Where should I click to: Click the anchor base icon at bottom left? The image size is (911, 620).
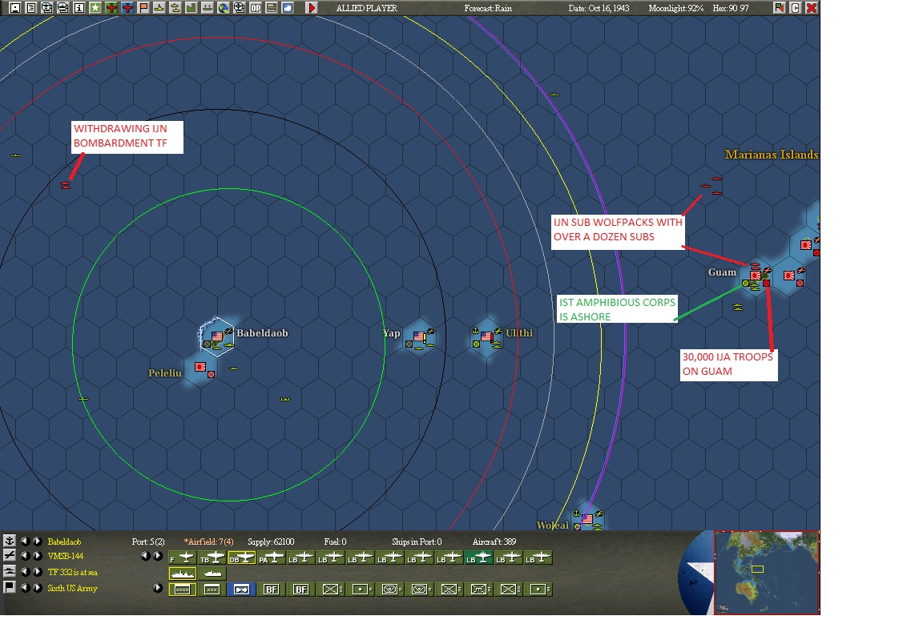10,541
